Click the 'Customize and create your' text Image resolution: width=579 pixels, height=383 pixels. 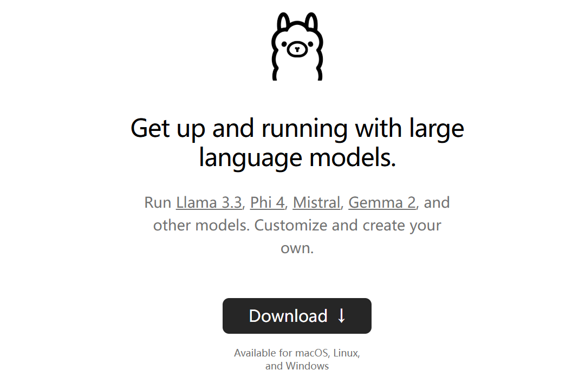tap(348, 226)
